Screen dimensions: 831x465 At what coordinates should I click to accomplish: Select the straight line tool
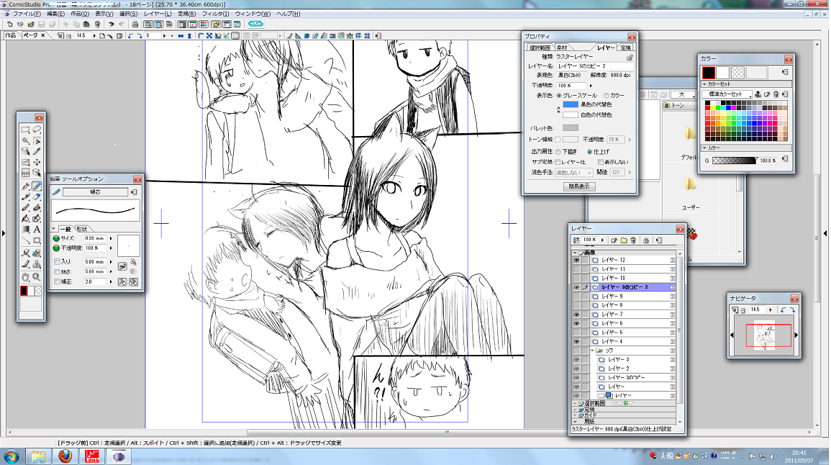pyautogui.click(x=25, y=240)
